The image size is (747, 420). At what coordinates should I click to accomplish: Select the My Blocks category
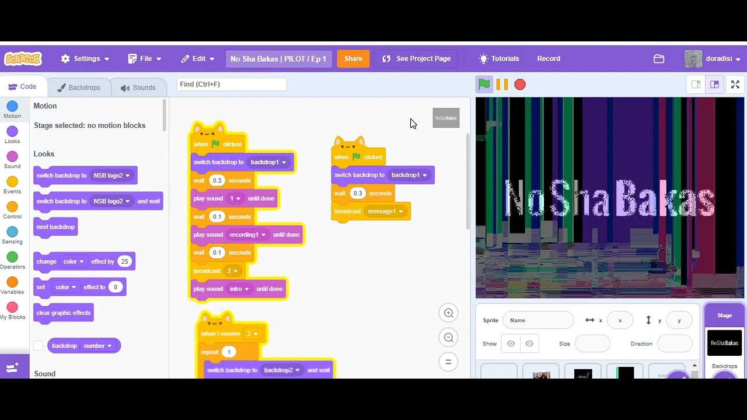[x=12, y=310]
